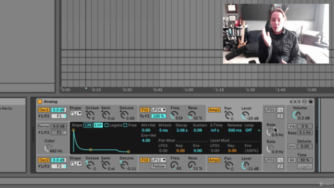Click Osc1 F1/F2 balance slider
This screenshot has height=188, width=334.
click(x=59, y=116)
